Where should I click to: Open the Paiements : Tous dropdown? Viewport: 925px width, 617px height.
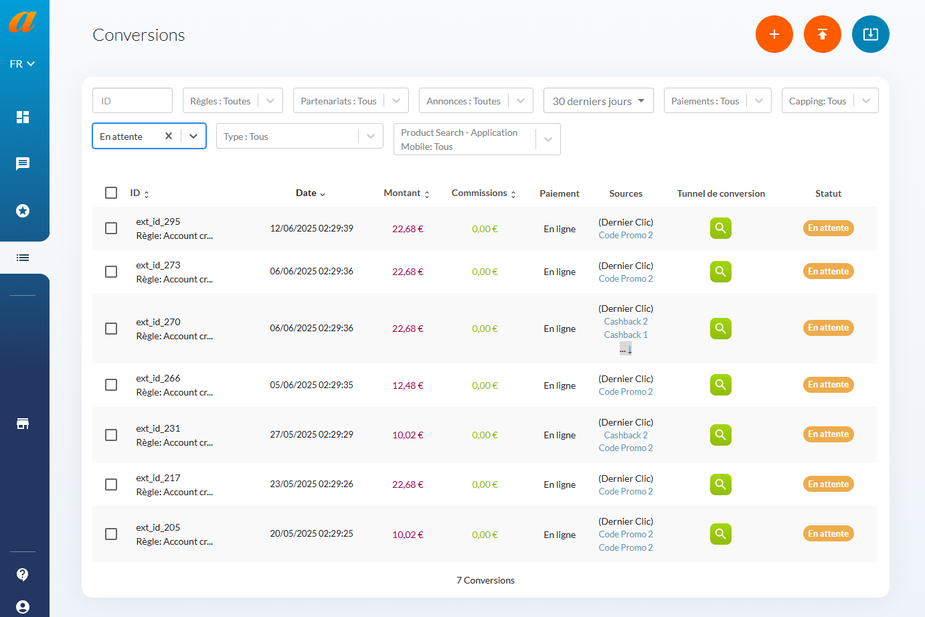pyautogui.click(x=718, y=100)
